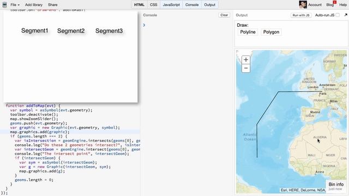The width and height of the screenshot is (349, 196).
Task: Click the Paris label on the map
Action: [322, 94]
